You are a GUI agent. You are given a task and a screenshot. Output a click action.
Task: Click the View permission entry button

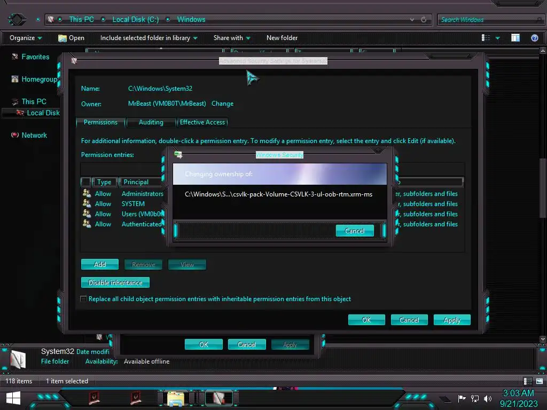coord(187,264)
